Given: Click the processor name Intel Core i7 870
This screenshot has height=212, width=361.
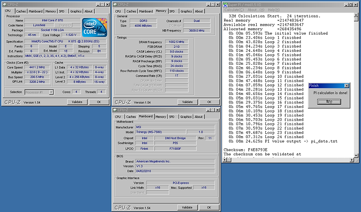Looking at the screenshot, I should point(53,20).
